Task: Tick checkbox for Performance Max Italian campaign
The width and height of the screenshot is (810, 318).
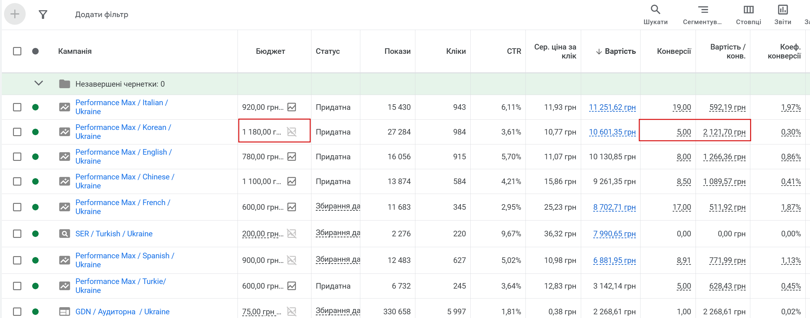Action: pos(17,107)
